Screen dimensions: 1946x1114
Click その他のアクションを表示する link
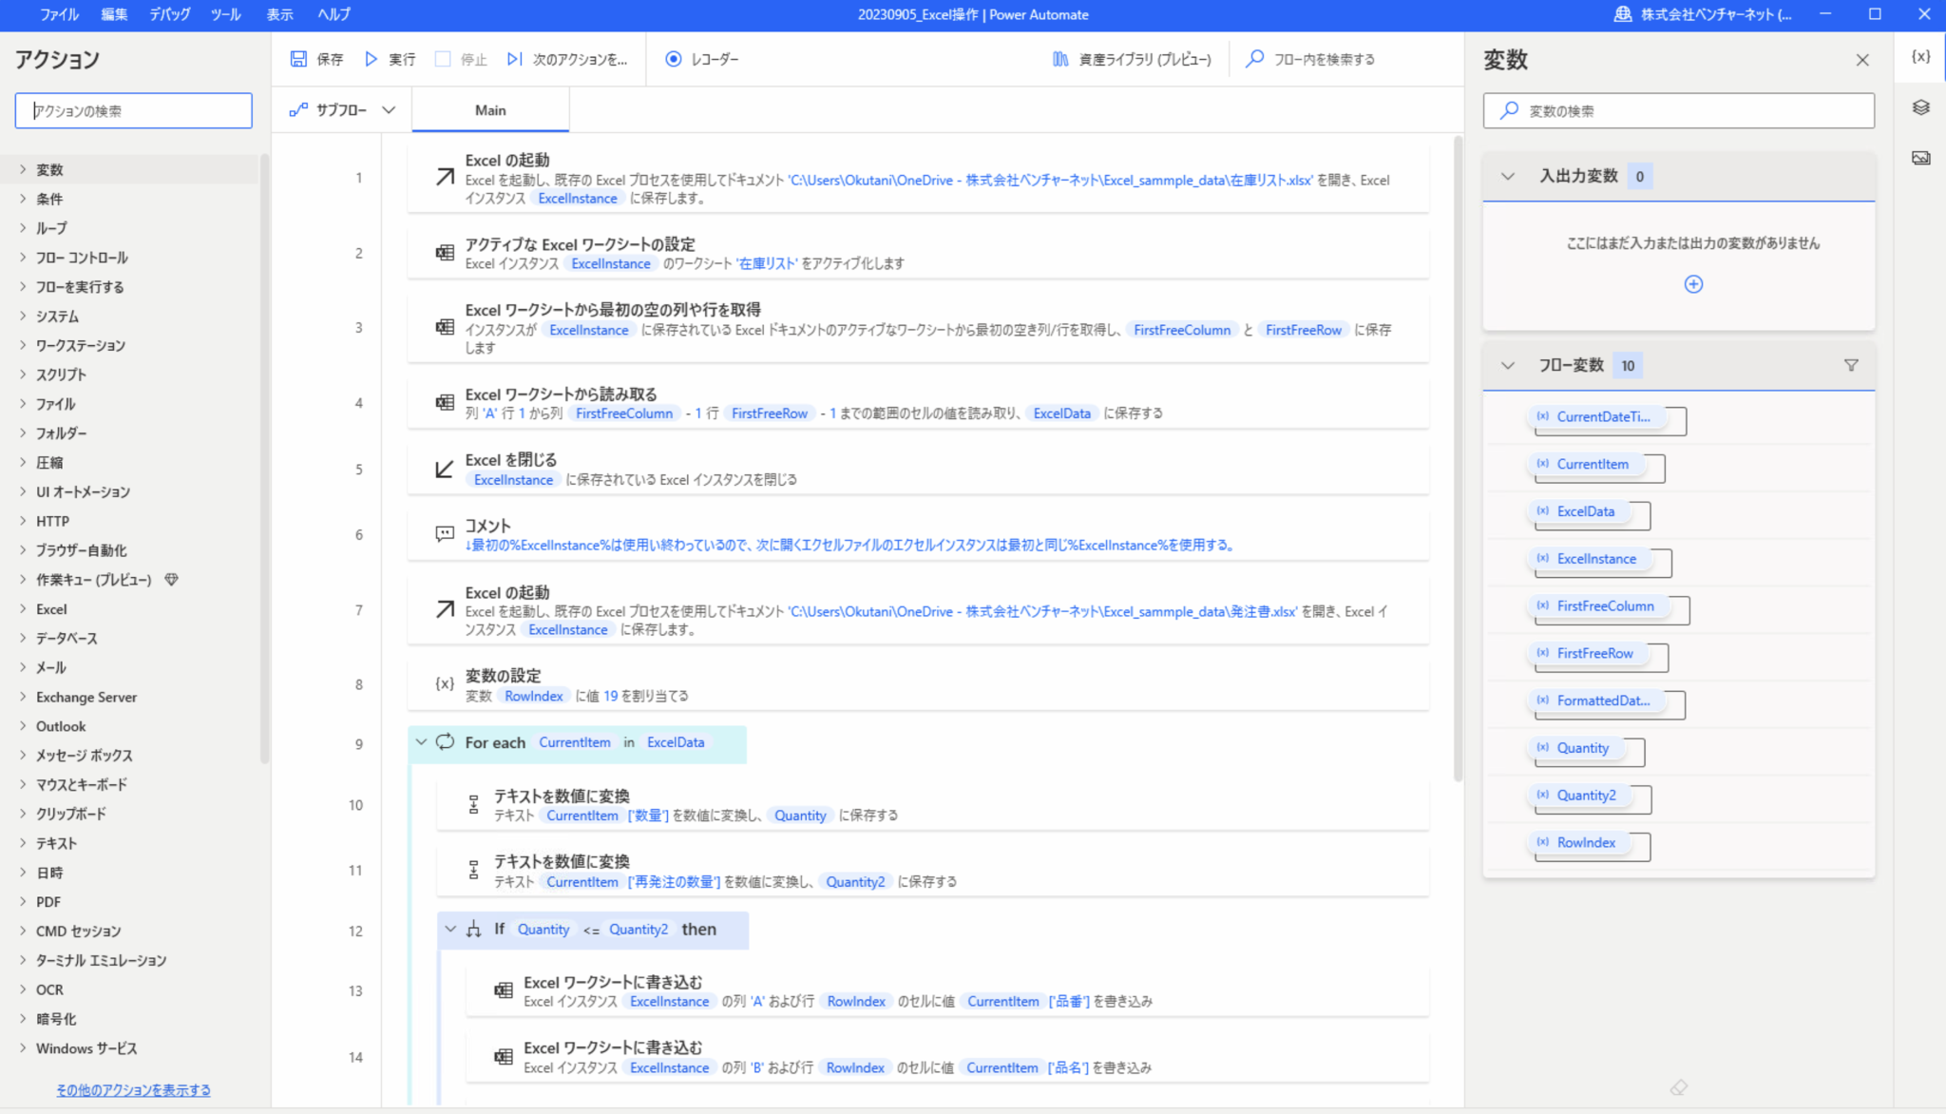[x=132, y=1089]
